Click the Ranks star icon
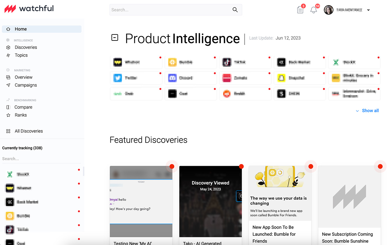 (x=8, y=115)
